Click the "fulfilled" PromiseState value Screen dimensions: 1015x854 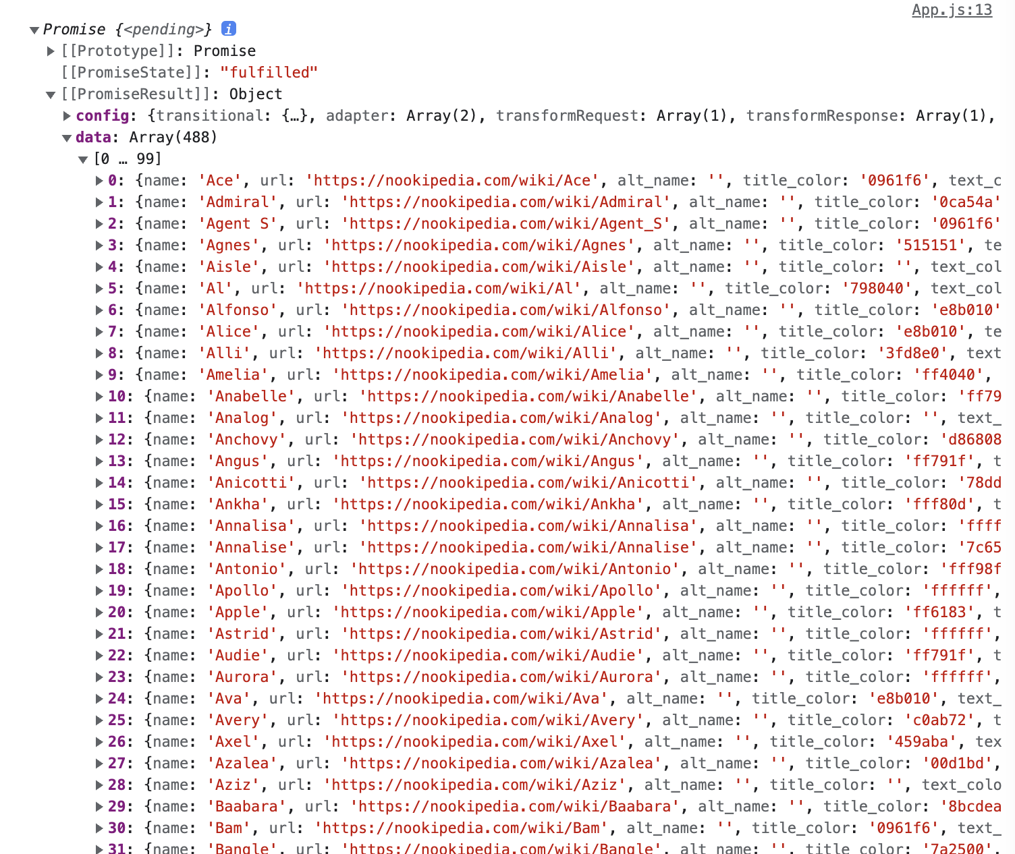(269, 73)
